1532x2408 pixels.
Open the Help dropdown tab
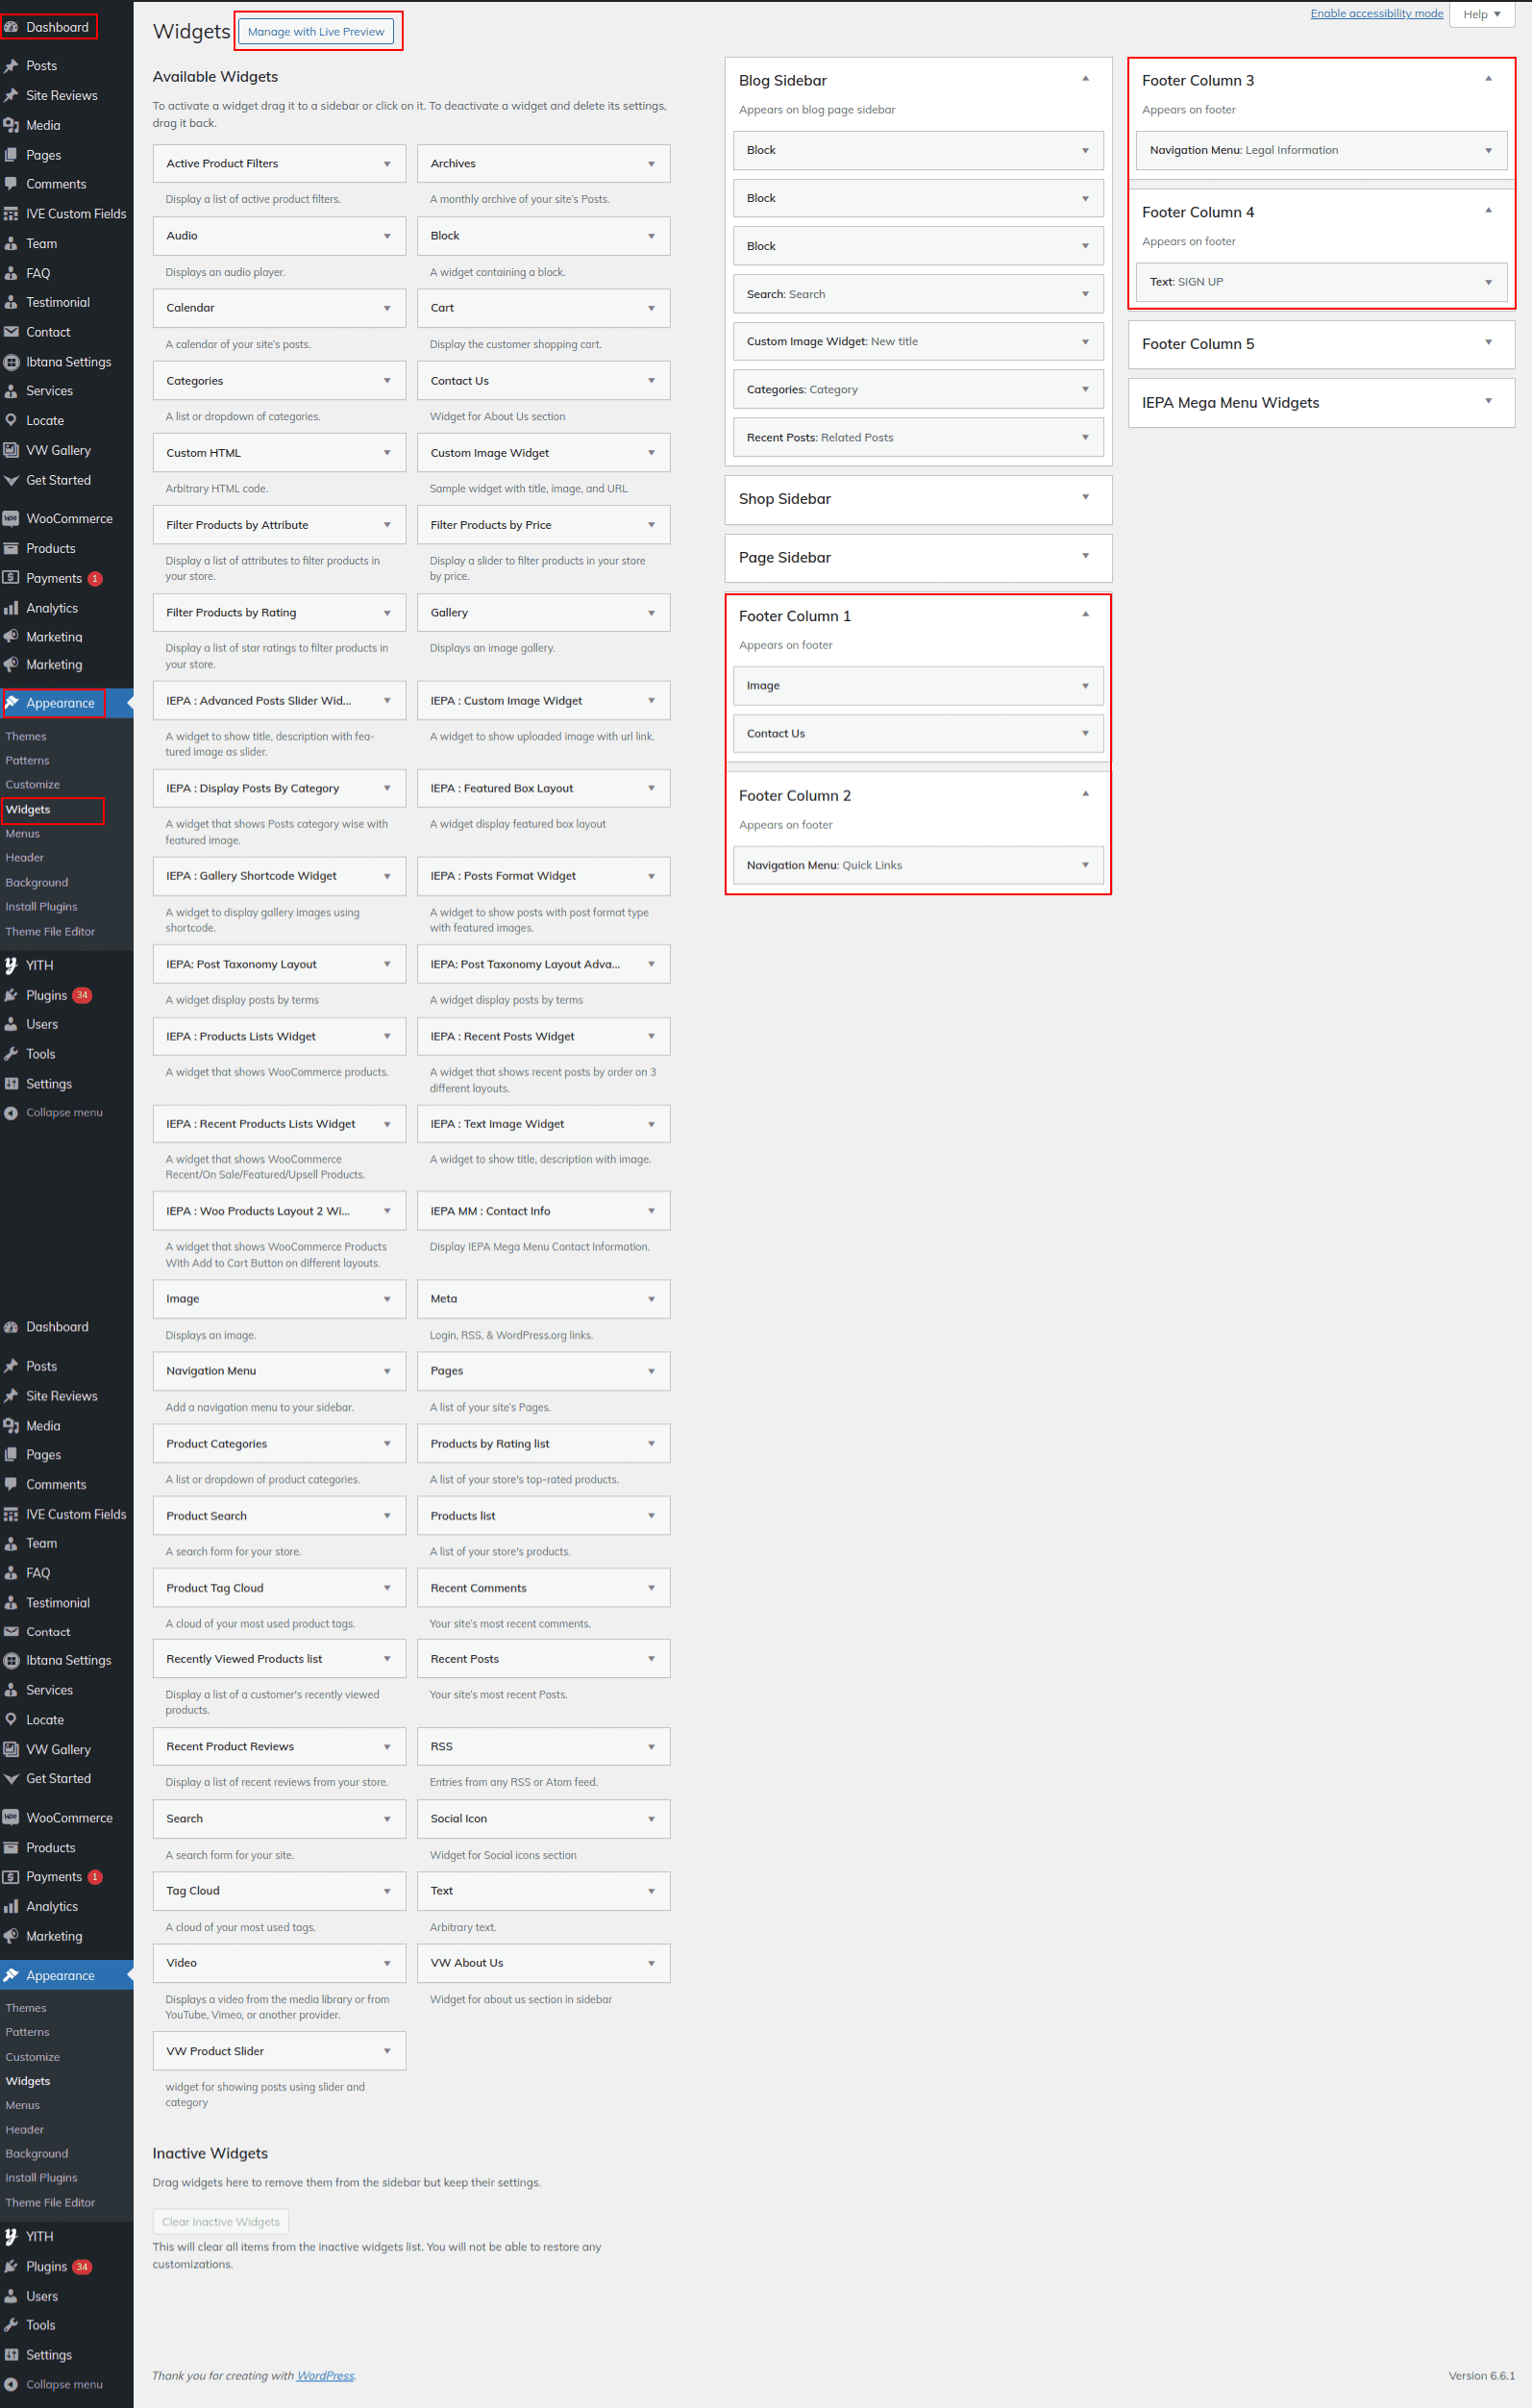[1481, 14]
